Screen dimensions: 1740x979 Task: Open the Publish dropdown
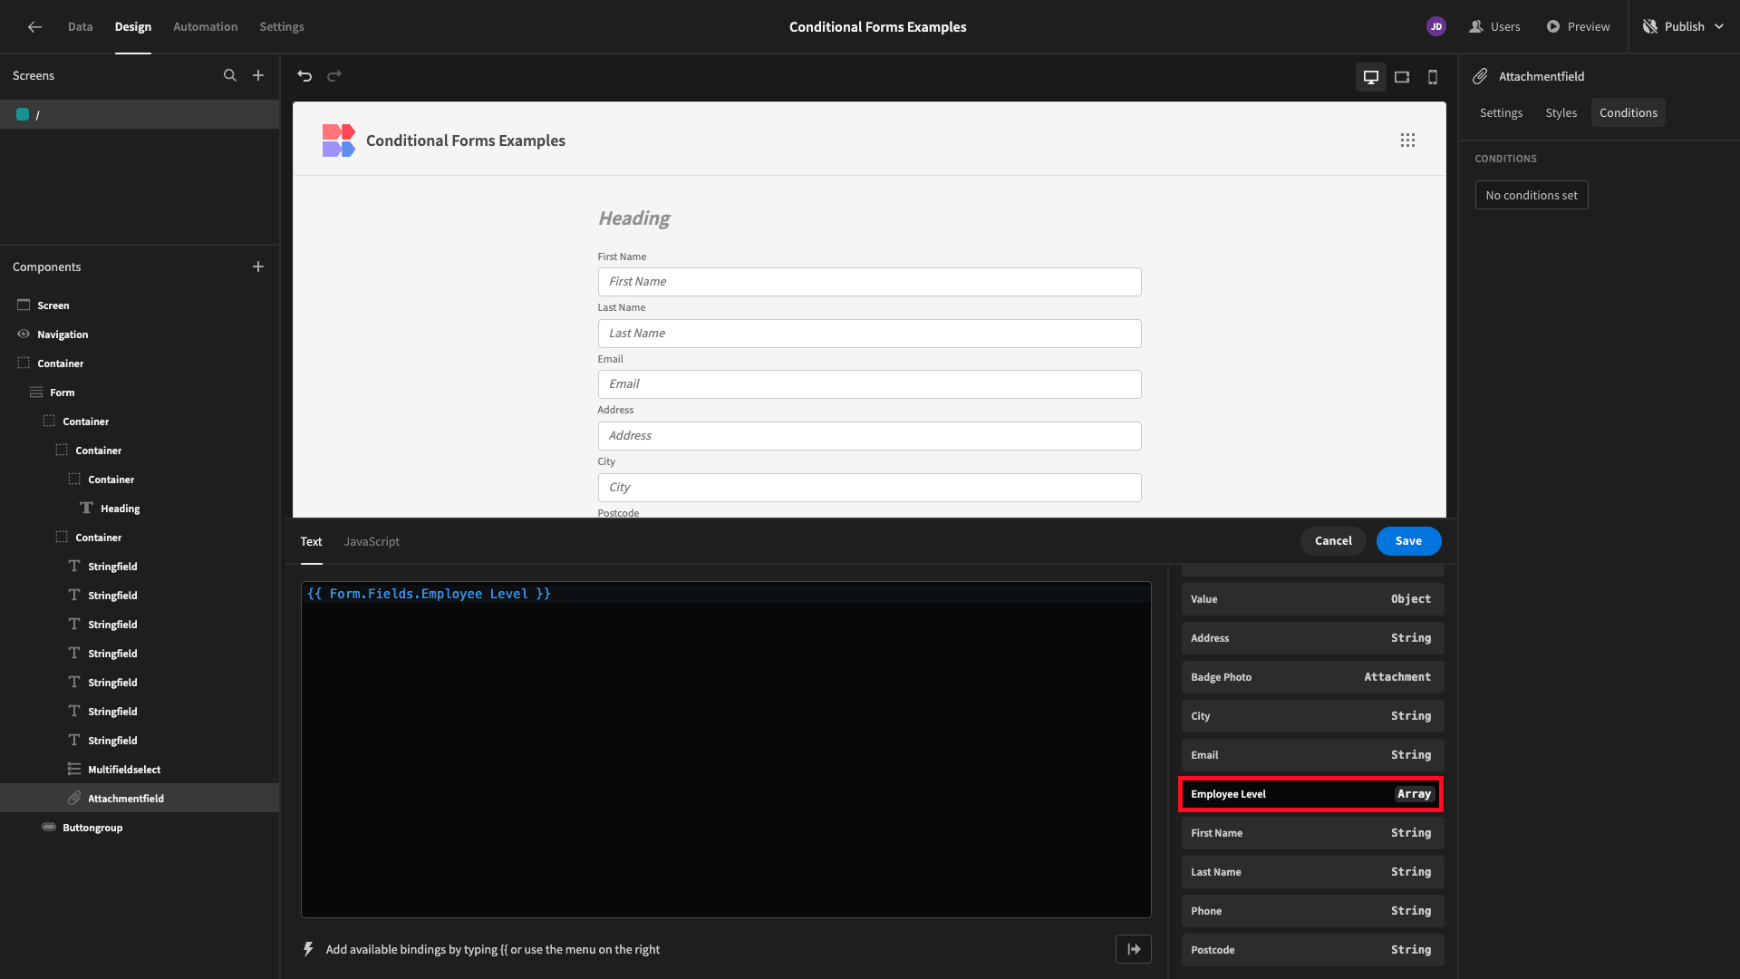click(x=1683, y=27)
